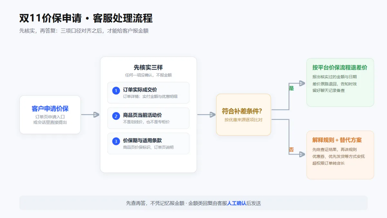Select heading 解释规则＋替代方案
Screen dimensions: 387x218
click(337, 140)
